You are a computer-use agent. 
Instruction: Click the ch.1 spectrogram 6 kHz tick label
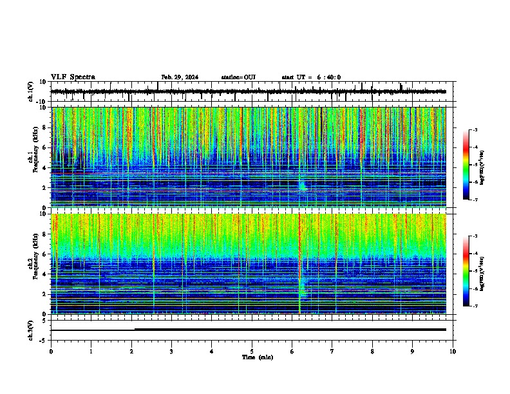pyautogui.click(x=45, y=147)
